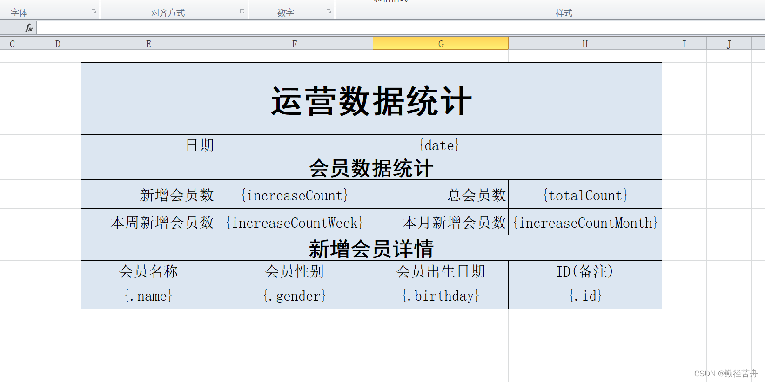The image size is (765, 382).
Task: Open the 对齐方式 group dialog launcher
Action: coord(242,12)
